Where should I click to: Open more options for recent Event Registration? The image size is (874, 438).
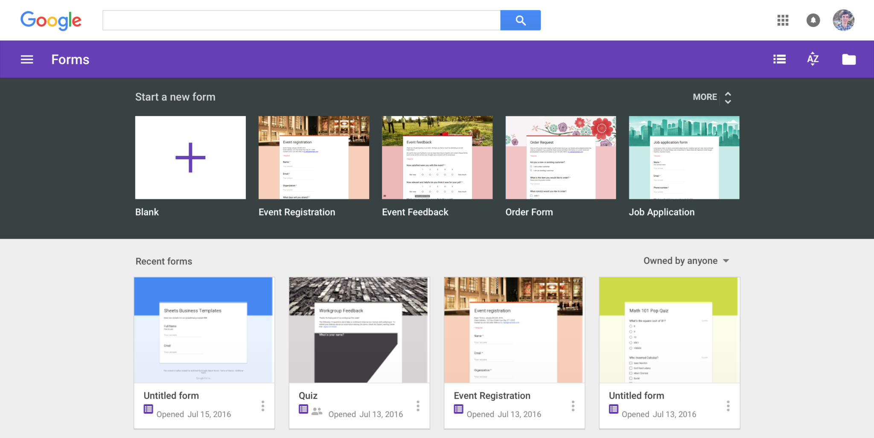point(573,406)
